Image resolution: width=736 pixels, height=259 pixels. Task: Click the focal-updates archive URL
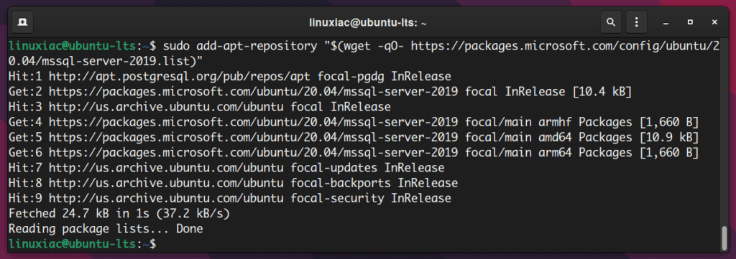(166, 169)
